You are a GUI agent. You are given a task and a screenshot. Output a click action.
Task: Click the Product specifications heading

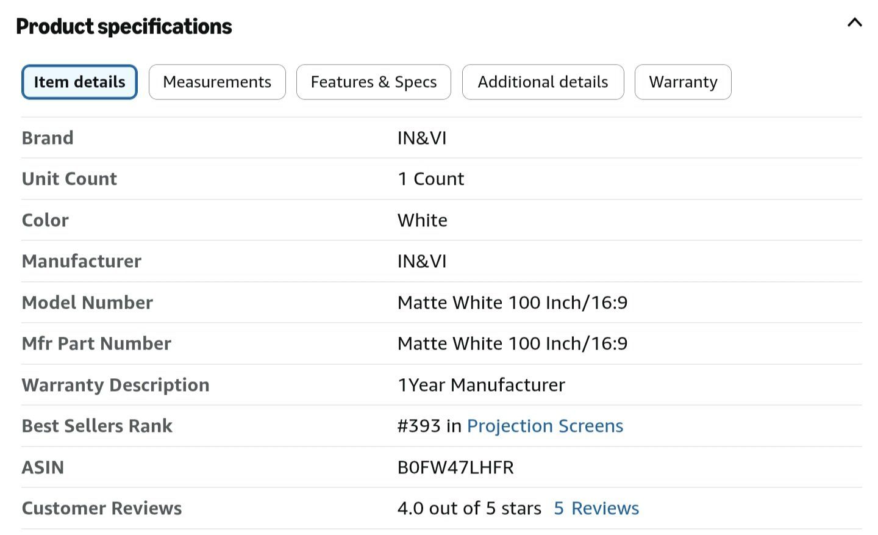pos(124,26)
